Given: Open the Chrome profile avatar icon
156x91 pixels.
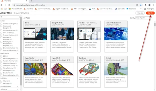Looking at the screenshot, I should [x=149, y=5].
